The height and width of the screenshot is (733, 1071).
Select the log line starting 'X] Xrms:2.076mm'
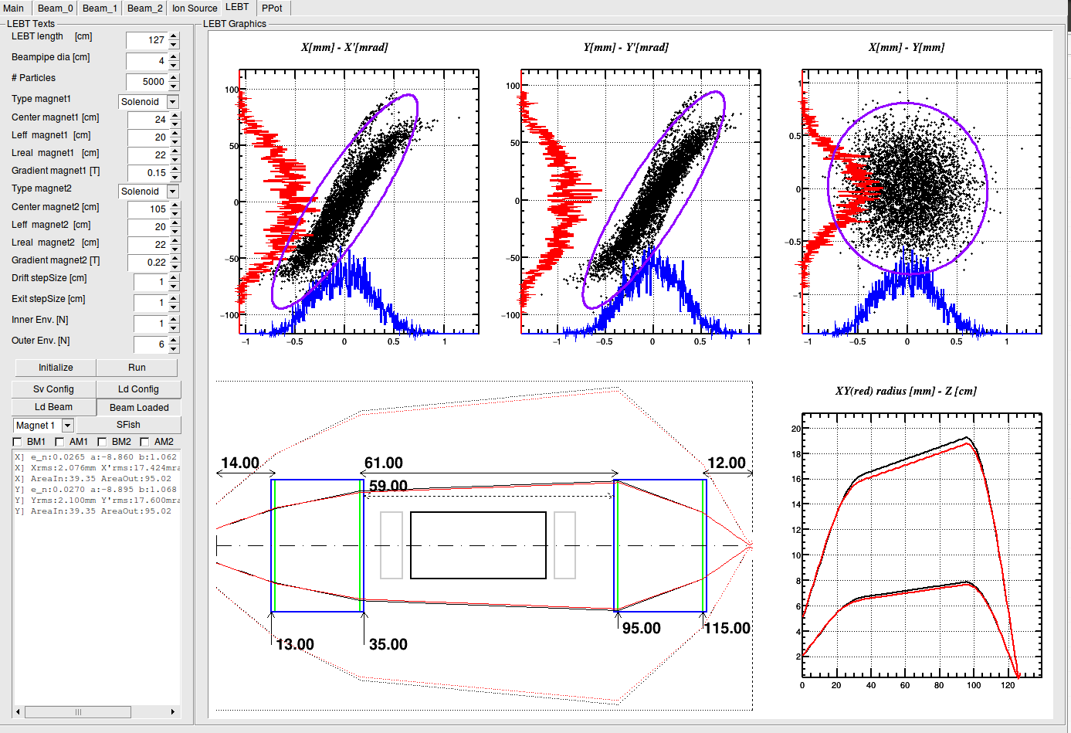[97, 468]
